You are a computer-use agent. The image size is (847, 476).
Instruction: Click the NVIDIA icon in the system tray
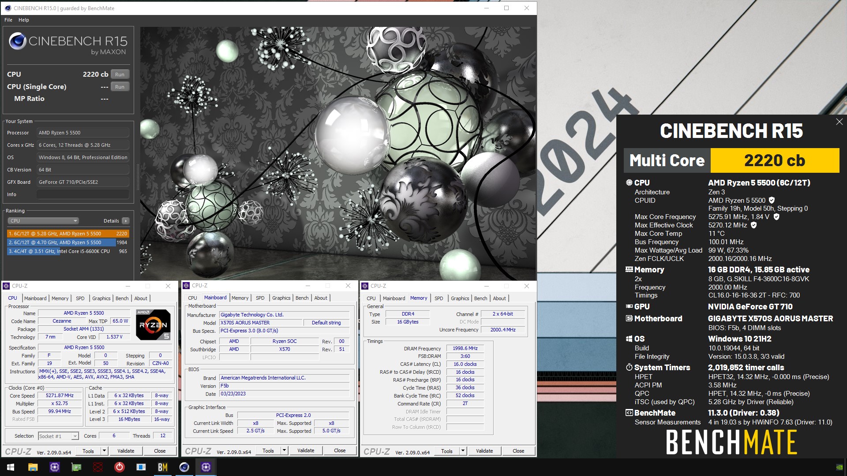tap(840, 467)
